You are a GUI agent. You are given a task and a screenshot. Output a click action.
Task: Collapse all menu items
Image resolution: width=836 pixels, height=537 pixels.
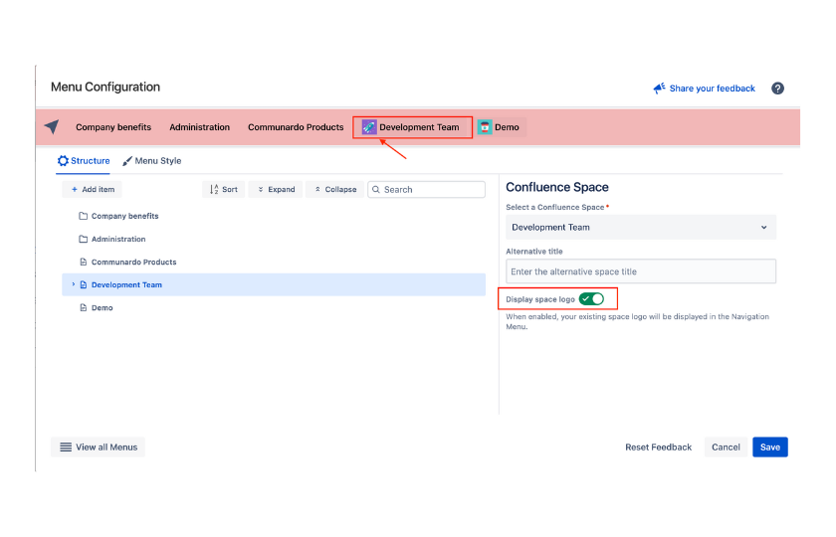pos(334,190)
